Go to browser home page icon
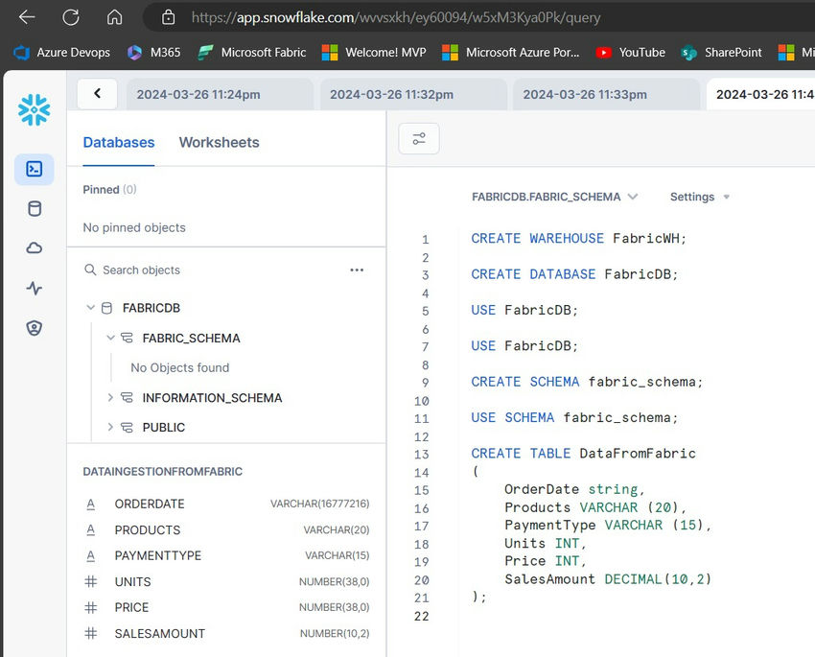Screen dimensions: 815x657 pyautogui.click(x=114, y=17)
